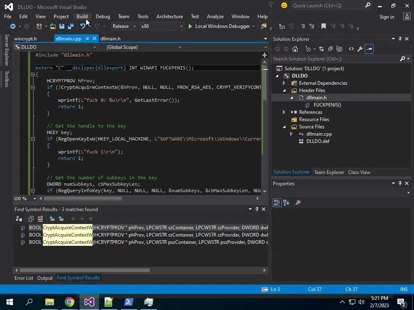Go to Home in Solution Explorer
Viewport: 414px width, 310px height.
pyautogui.click(x=295, y=49)
